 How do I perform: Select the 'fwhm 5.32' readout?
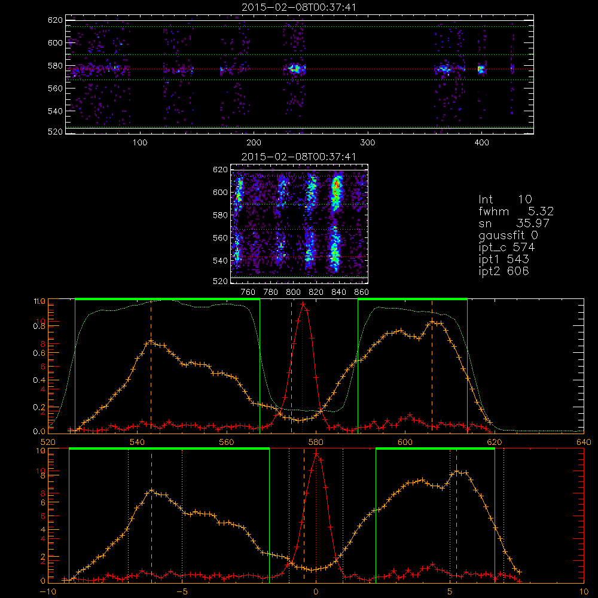516,211
